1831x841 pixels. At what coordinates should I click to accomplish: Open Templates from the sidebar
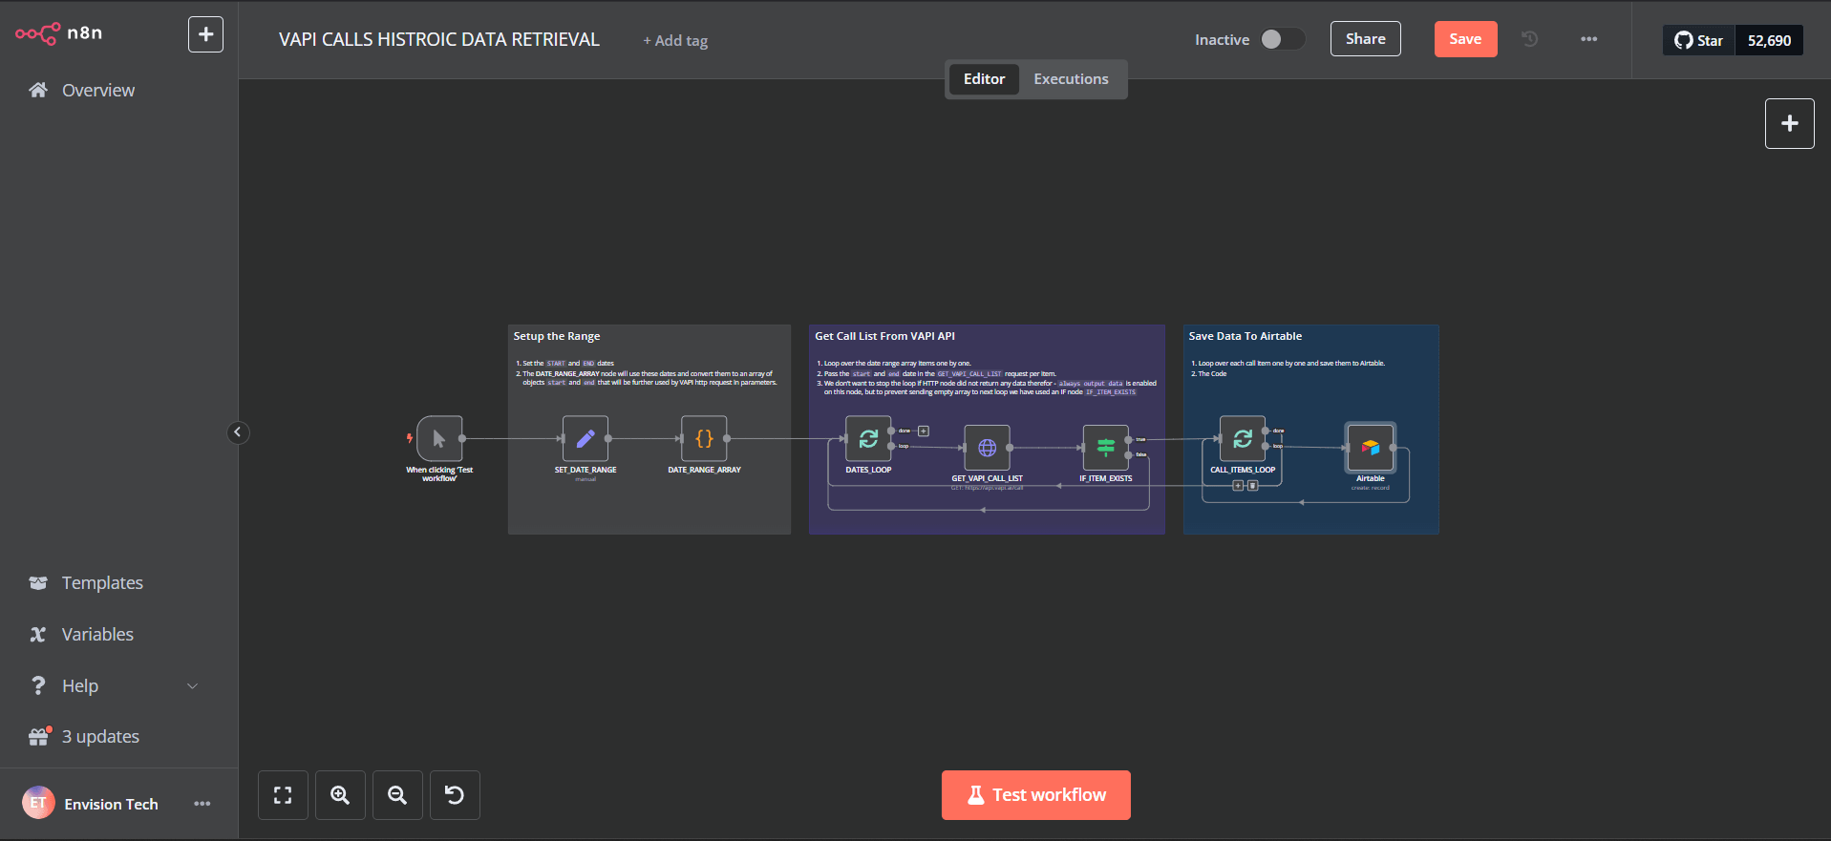102,582
